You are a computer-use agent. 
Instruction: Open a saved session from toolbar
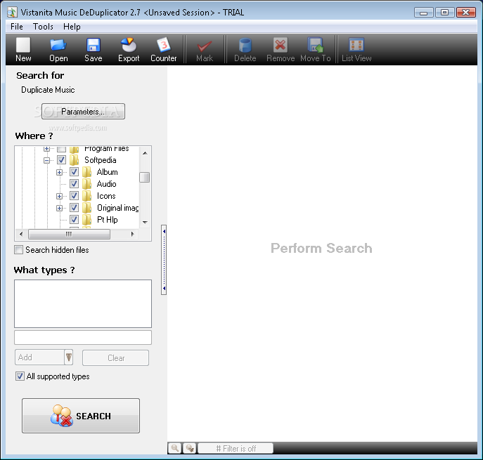[x=58, y=49]
